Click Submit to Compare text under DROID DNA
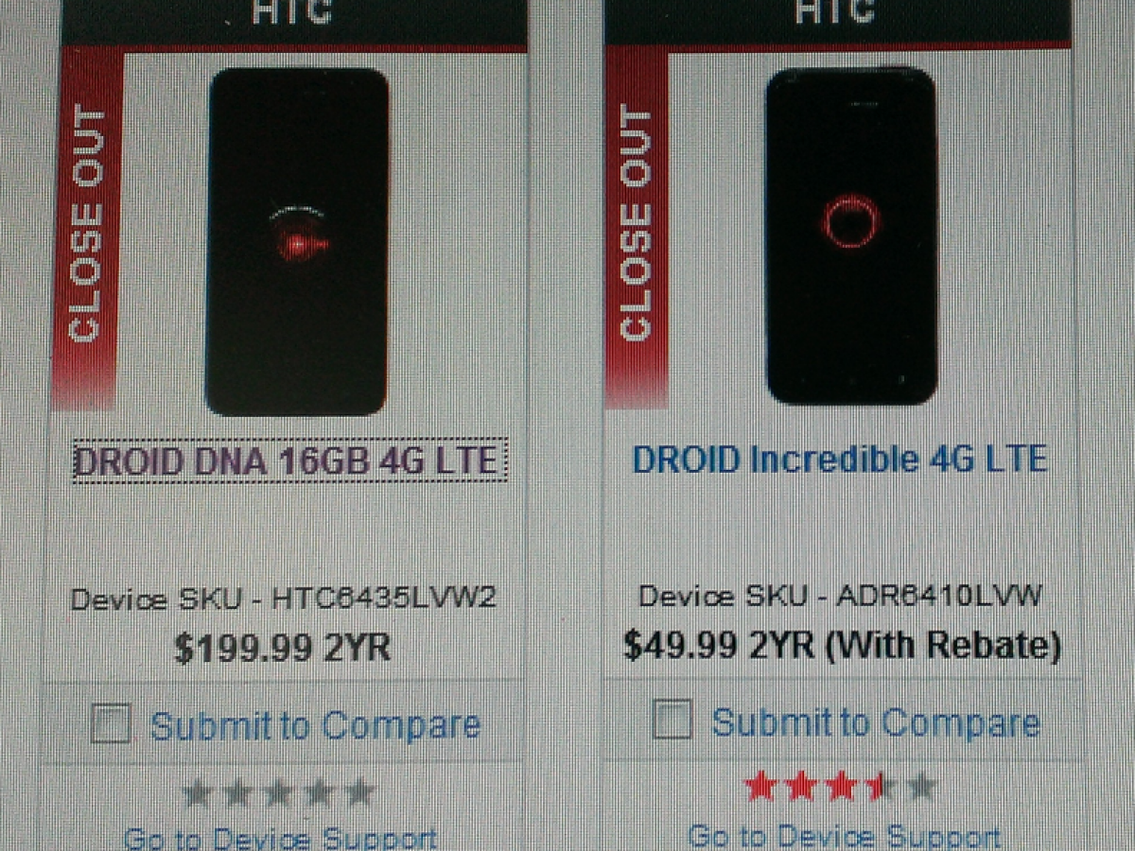 pyautogui.click(x=315, y=726)
